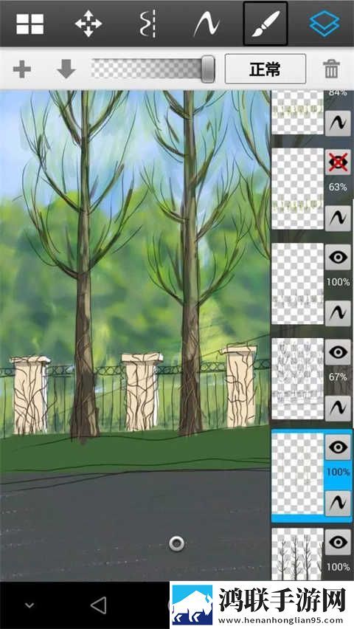The height and width of the screenshot is (629, 354).
Task: Open the curve options of the 67% layer
Action: click(x=338, y=408)
